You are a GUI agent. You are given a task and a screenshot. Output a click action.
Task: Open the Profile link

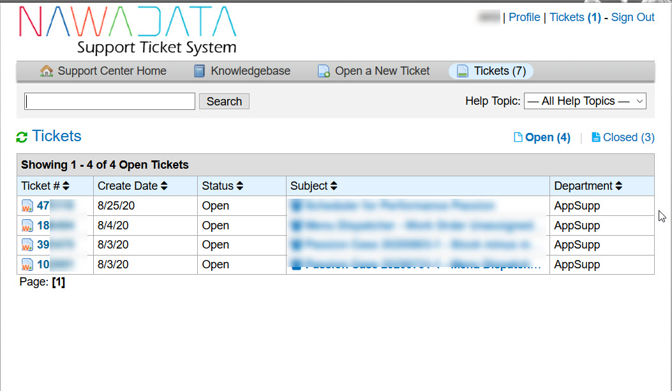[x=524, y=17]
